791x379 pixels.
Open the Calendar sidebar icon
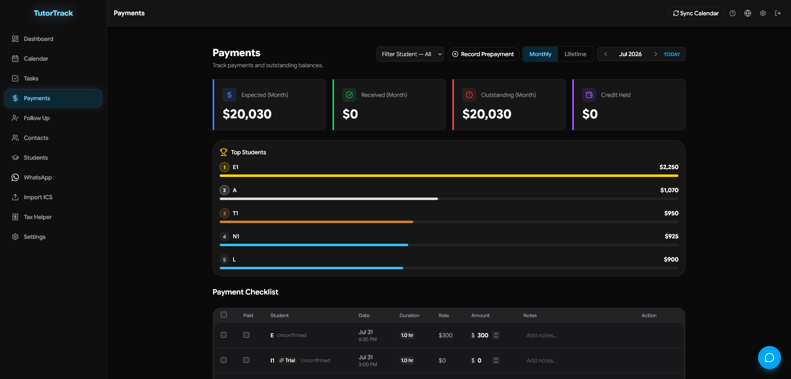[15, 59]
